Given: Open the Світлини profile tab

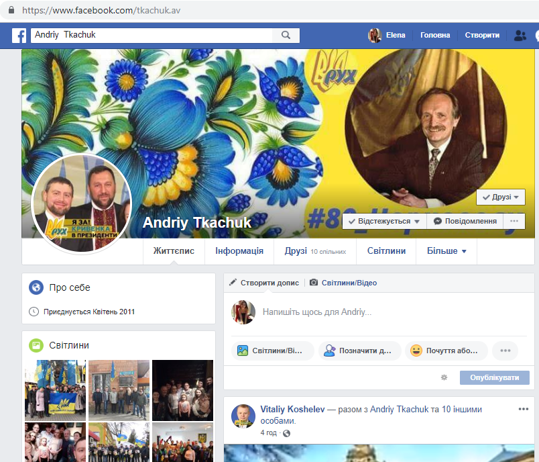Looking at the screenshot, I should coord(386,251).
